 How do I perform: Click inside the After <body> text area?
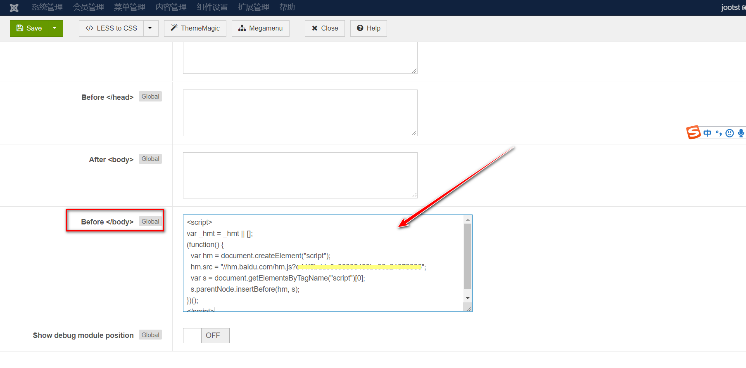pyautogui.click(x=300, y=175)
